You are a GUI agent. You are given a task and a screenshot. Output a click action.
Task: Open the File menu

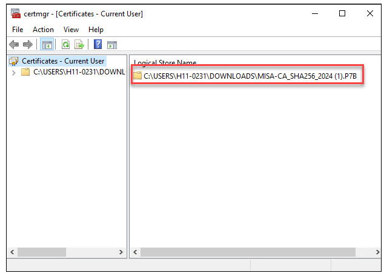(x=18, y=29)
